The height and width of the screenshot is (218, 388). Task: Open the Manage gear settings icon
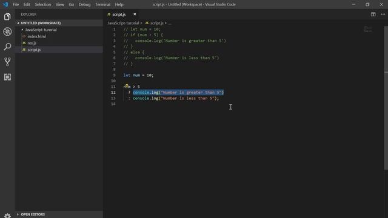click(x=7, y=216)
